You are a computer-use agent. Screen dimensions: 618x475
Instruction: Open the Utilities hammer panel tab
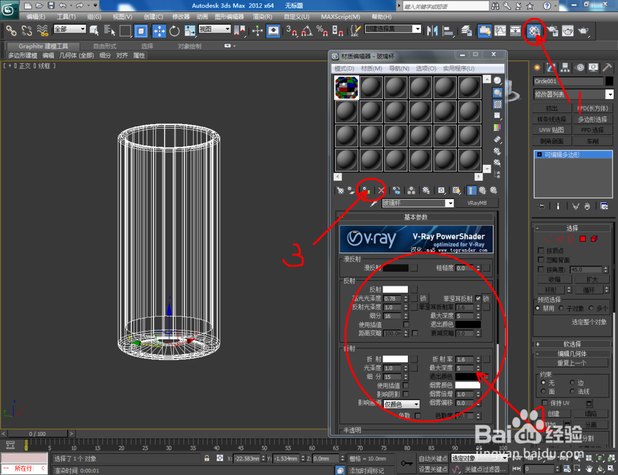(x=607, y=67)
